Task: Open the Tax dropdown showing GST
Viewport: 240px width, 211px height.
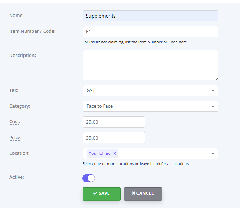Action: click(x=150, y=91)
